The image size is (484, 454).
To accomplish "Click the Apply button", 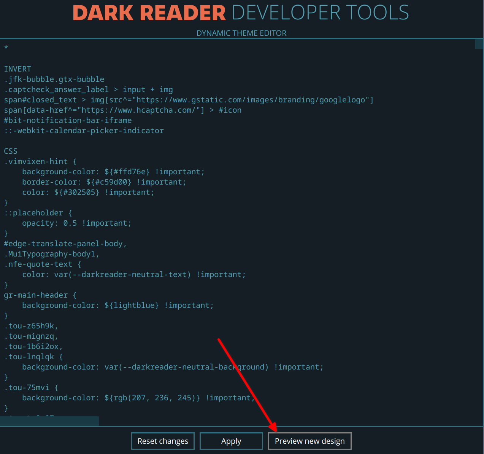I will (231, 441).
